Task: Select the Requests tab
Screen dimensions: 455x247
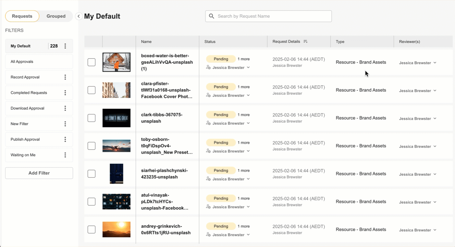Action: coord(22,16)
